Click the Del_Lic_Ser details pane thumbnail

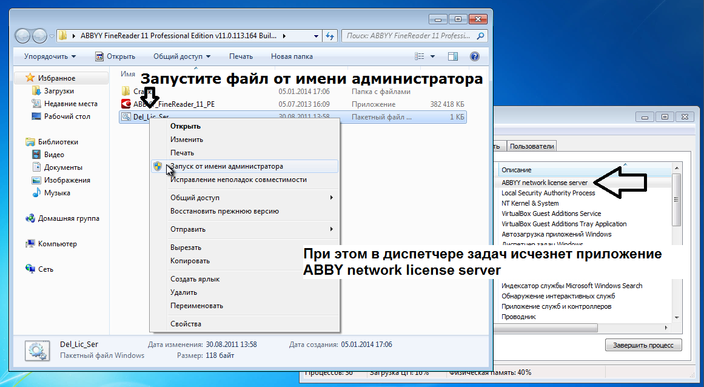37,351
